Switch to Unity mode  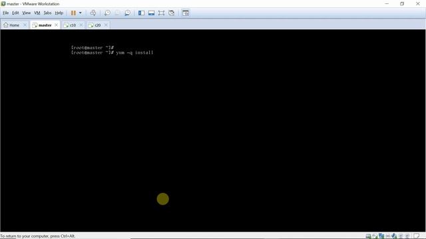tap(172, 13)
